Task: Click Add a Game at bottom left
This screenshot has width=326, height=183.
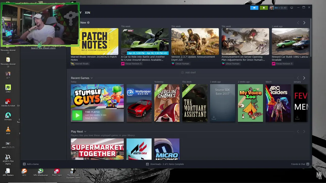Action: pos(31,164)
